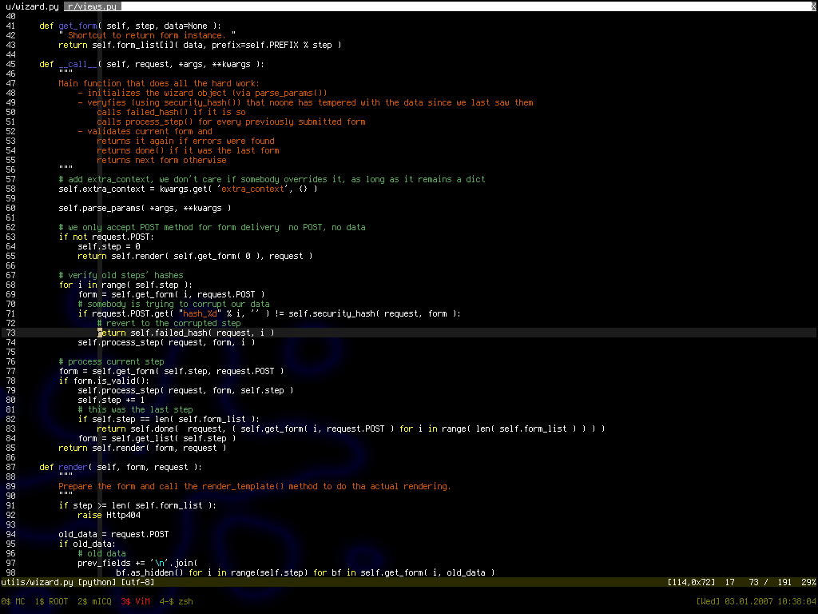This screenshot has height=614, width=818.
Task: Open the r/views.py tab
Action: coord(90,6)
